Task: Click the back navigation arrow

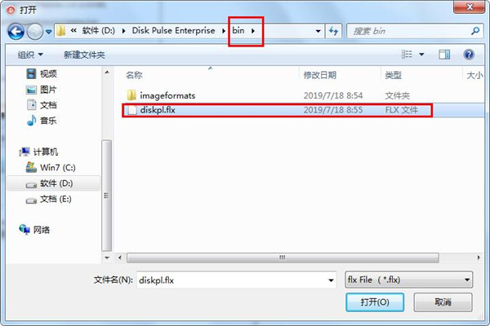Action: coord(16,32)
